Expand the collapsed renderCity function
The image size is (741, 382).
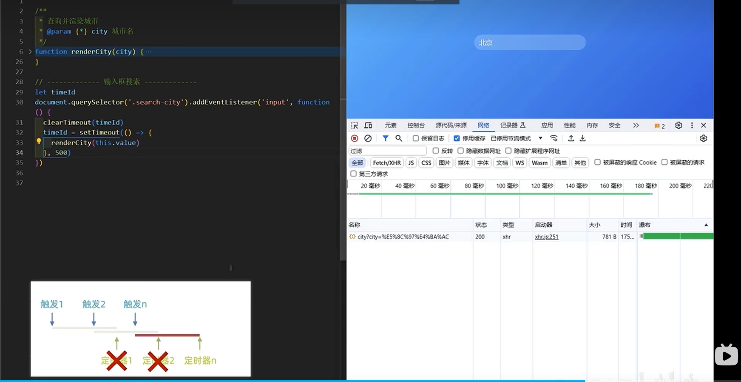pos(30,52)
